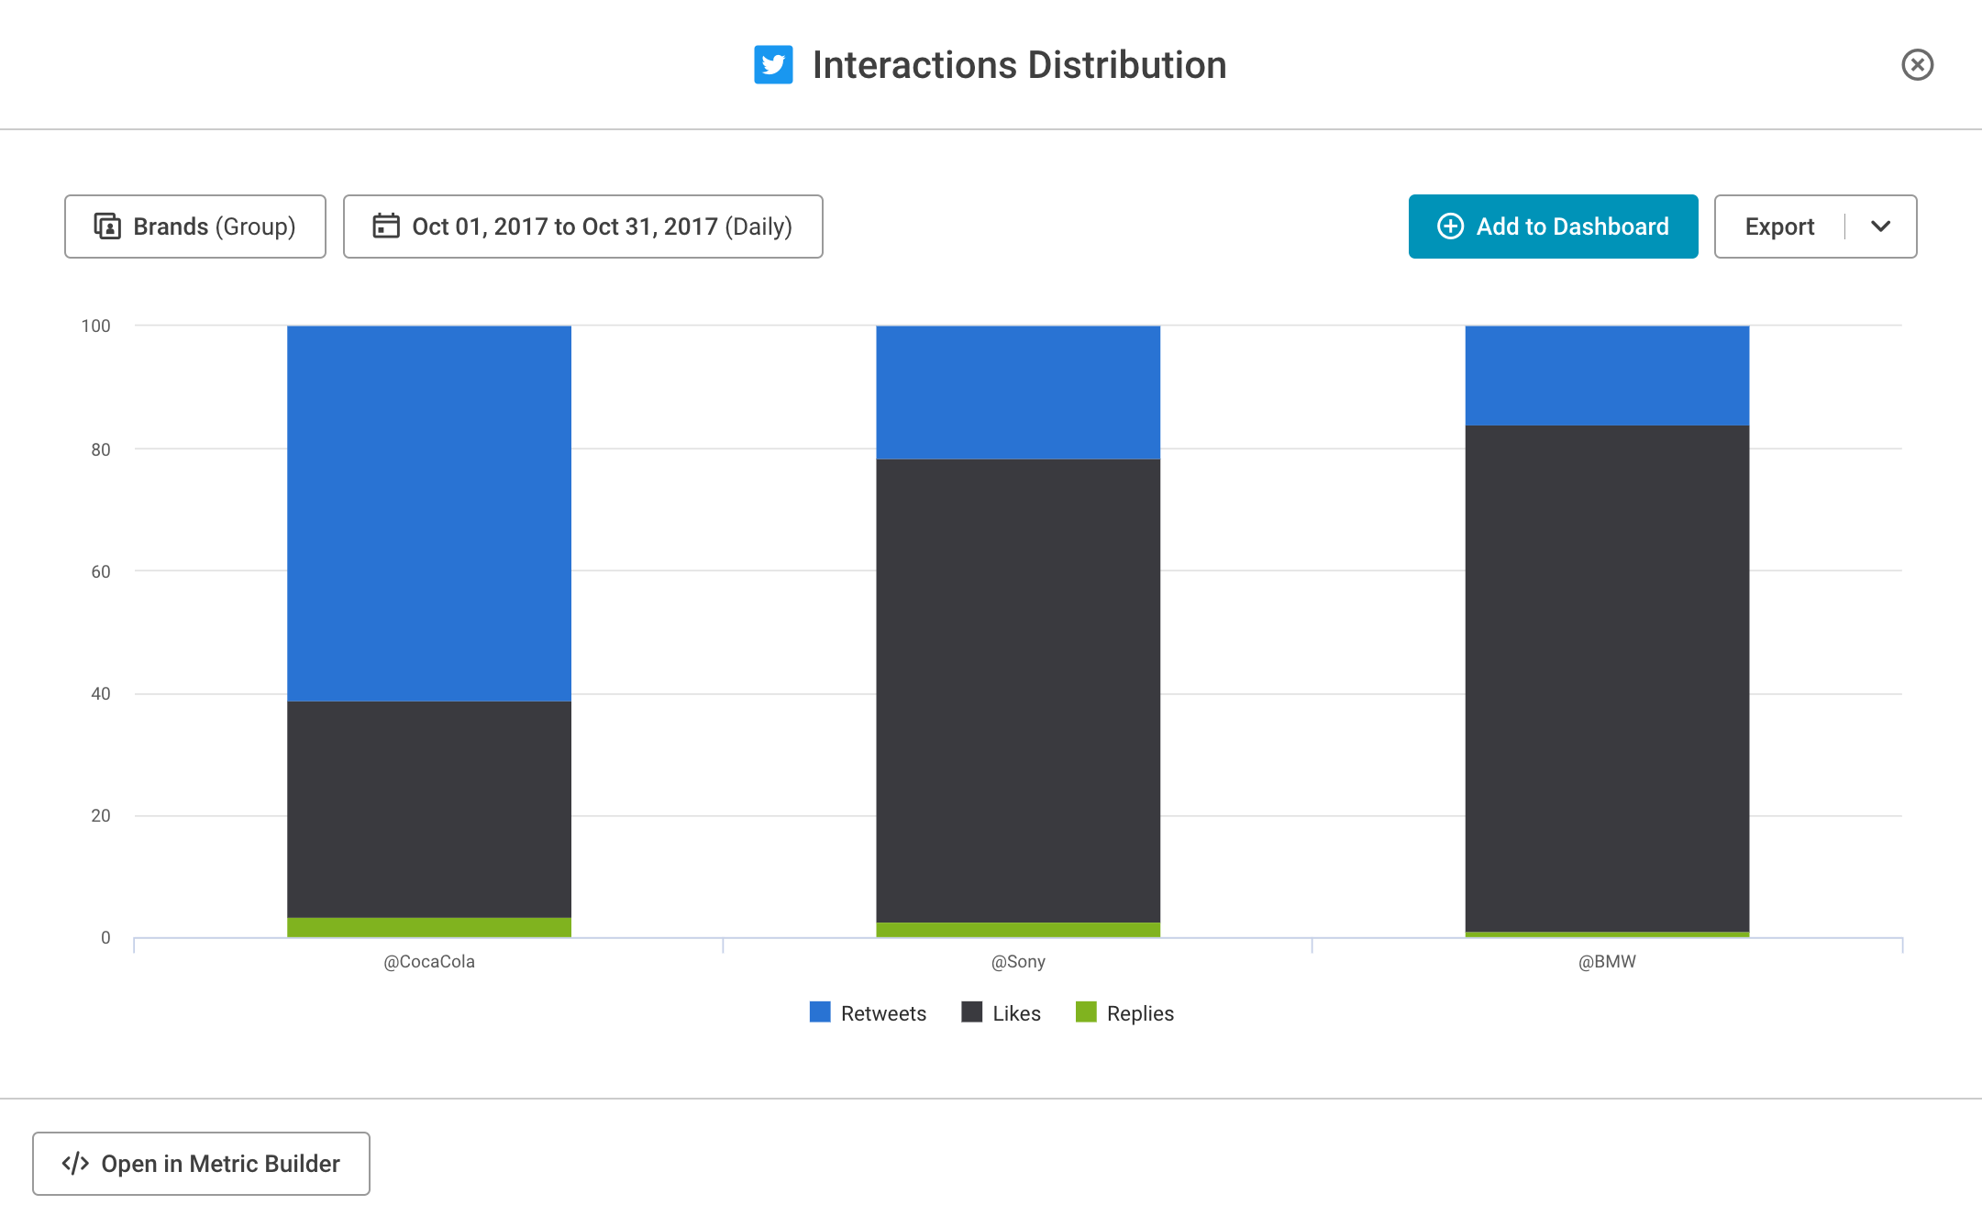Click the Interactions Distribution title text
The width and height of the screenshot is (1982, 1227).
click(x=1019, y=65)
